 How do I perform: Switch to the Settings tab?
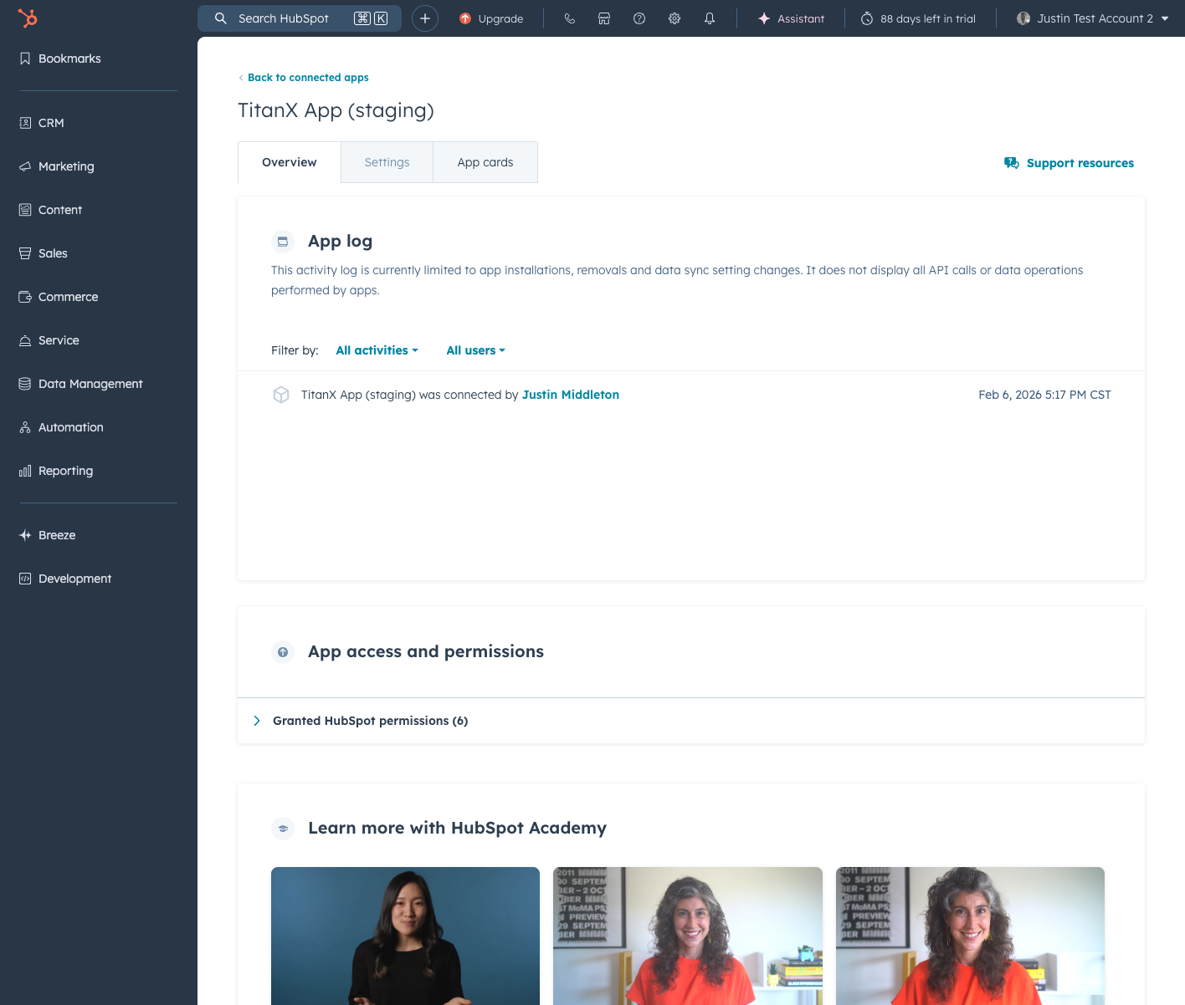[387, 162]
